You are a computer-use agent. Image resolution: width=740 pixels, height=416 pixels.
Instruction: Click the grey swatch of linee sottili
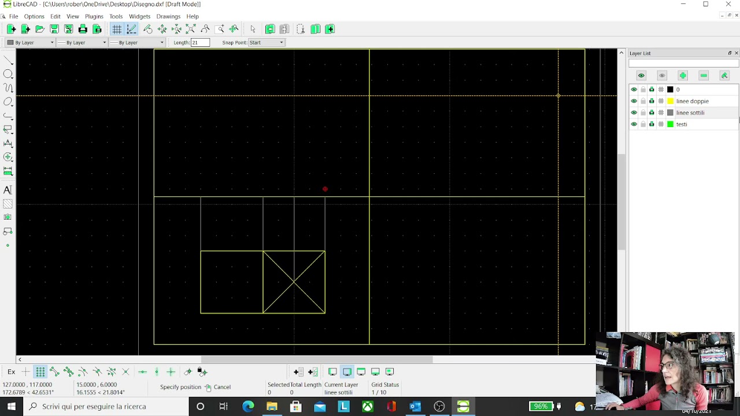(x=671, y=113)
